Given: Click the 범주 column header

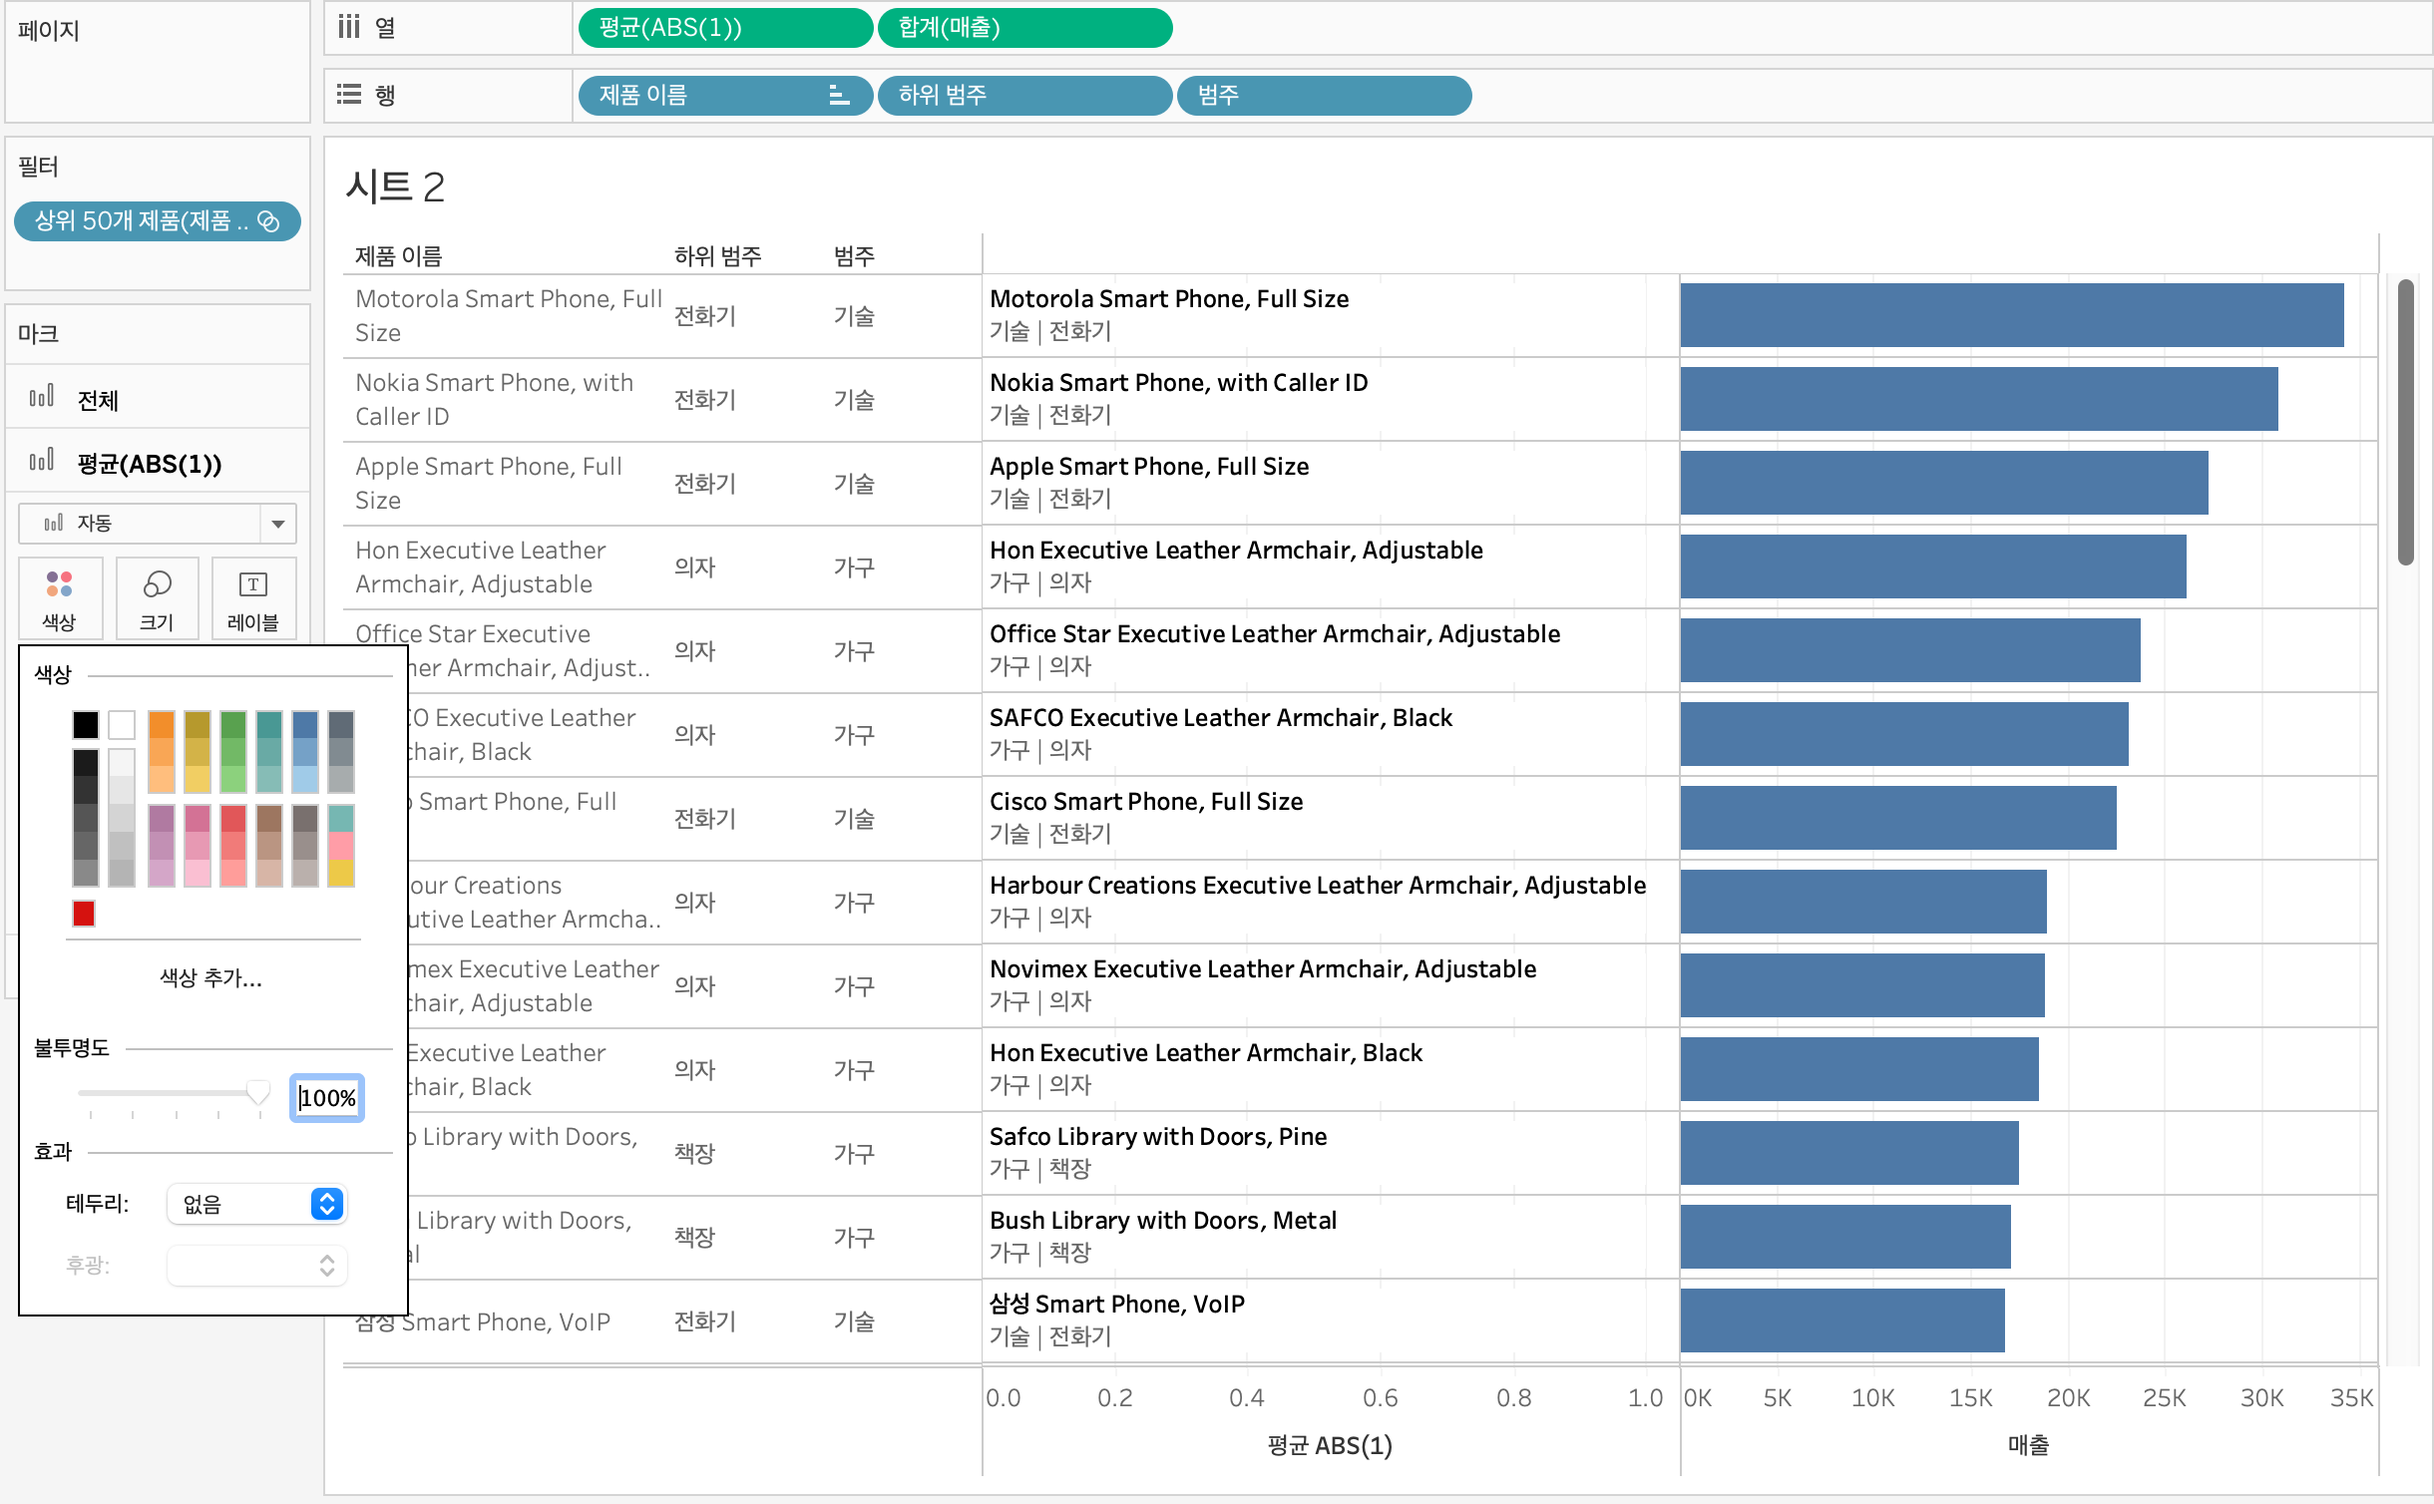Looking at the screenshot, I should [x=855, y=256].
